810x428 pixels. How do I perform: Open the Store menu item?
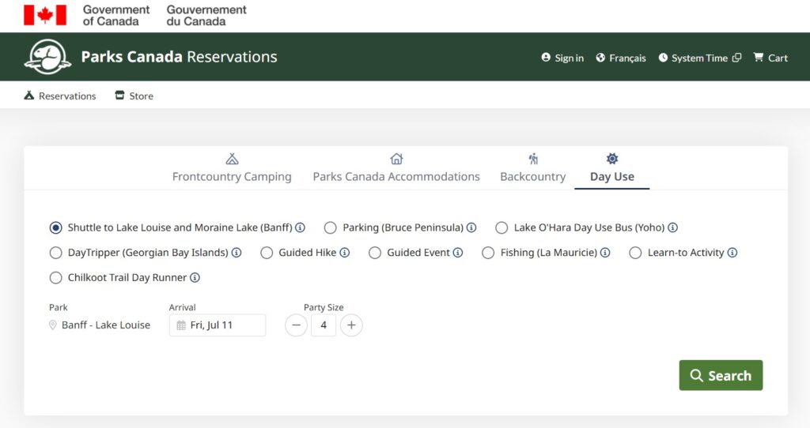(134, 96)
